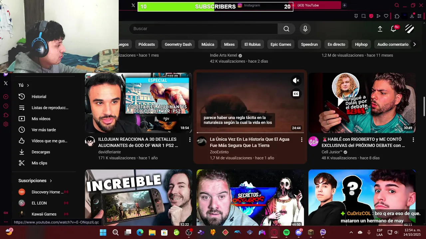Open Opera's easy setup sliders icon
This screenshot has height=239, width=426.
pyautogui.click(x=419, y=16)
